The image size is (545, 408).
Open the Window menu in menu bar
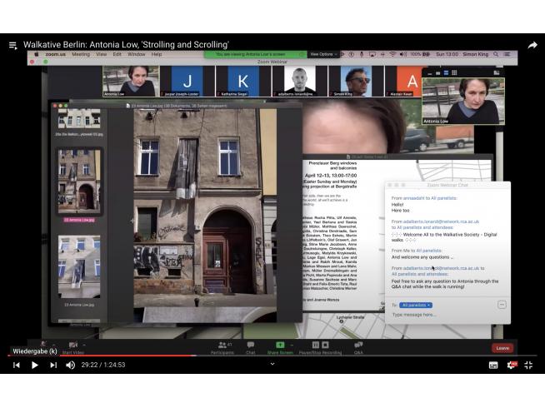point(137,54)
